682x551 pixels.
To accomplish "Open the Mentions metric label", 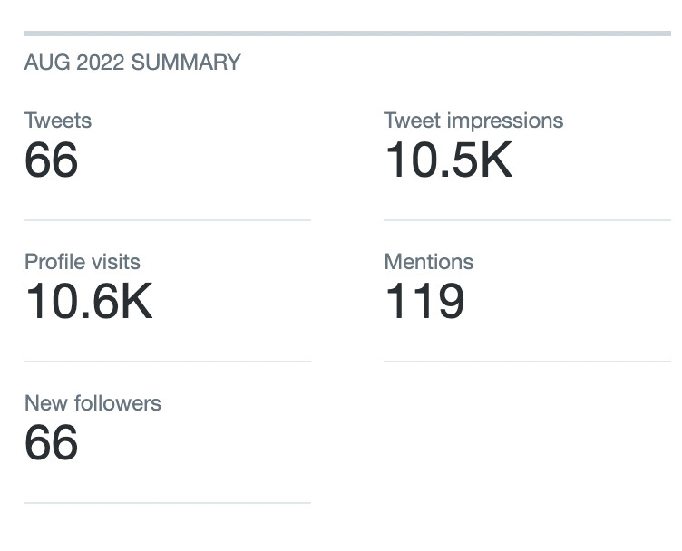I will coord(429,262).
